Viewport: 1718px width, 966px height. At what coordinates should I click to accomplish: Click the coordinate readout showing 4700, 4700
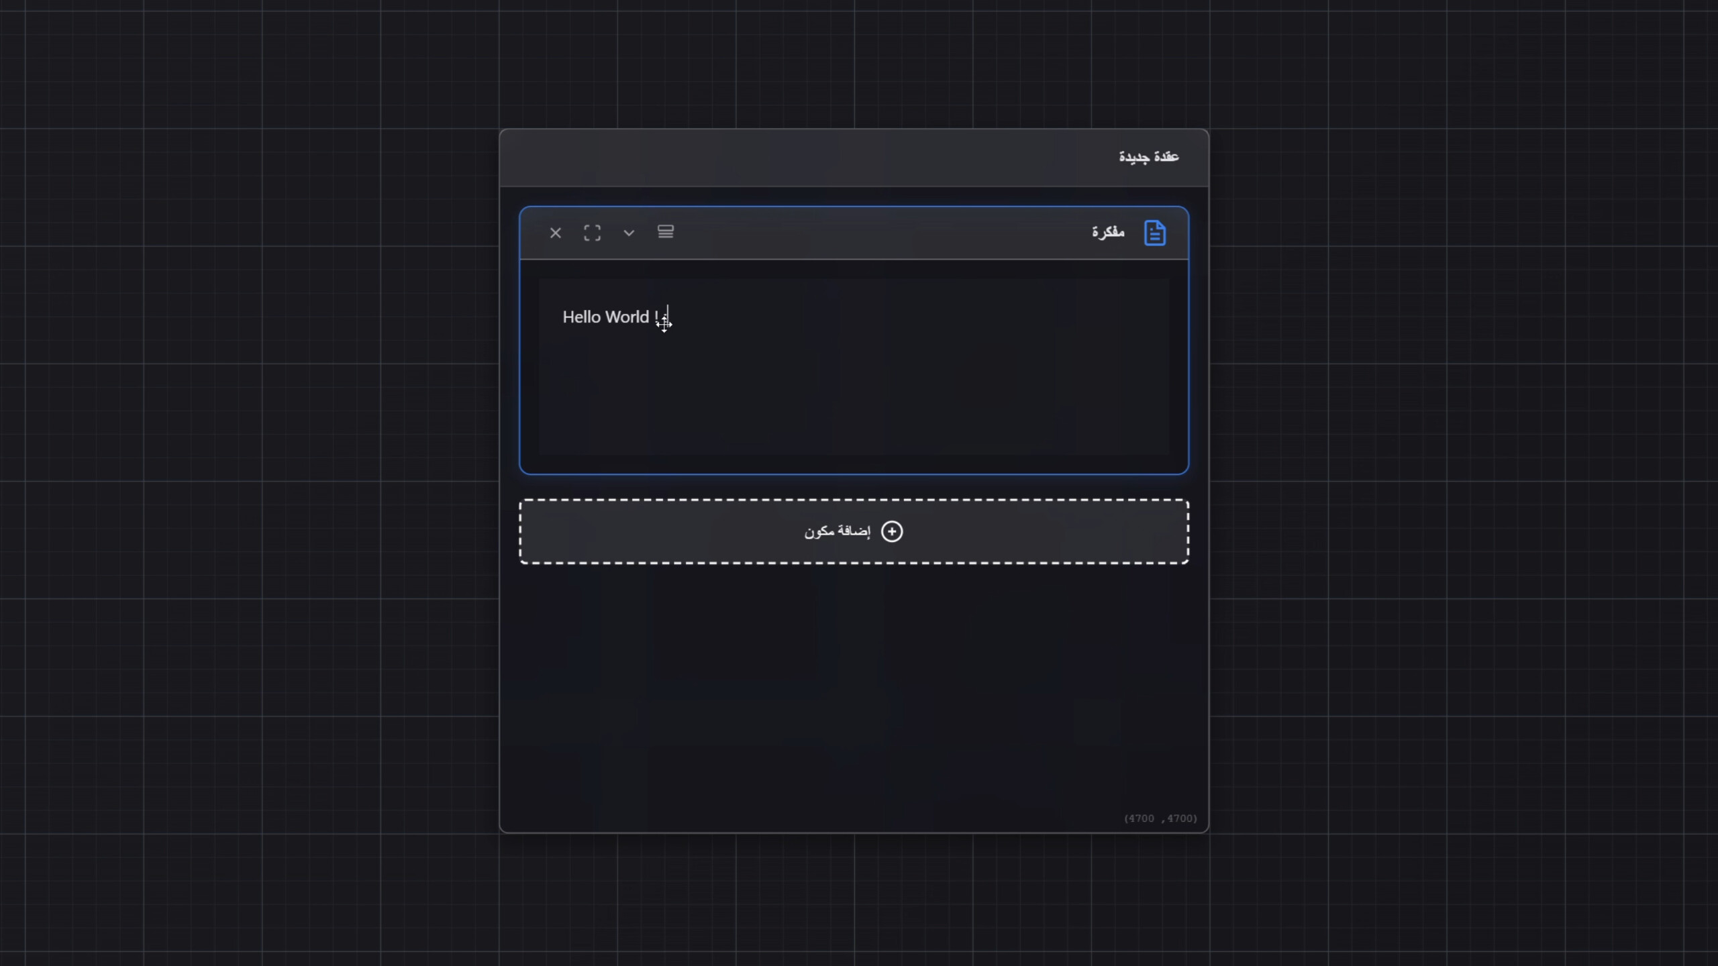[1160, 818]
